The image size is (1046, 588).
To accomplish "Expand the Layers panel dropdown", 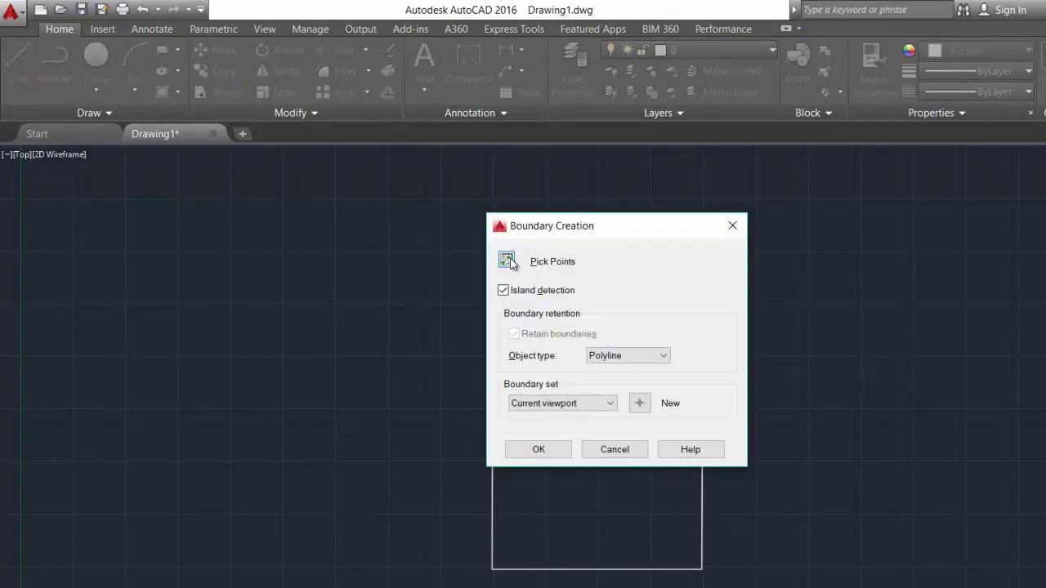I will tap(664, 113).
